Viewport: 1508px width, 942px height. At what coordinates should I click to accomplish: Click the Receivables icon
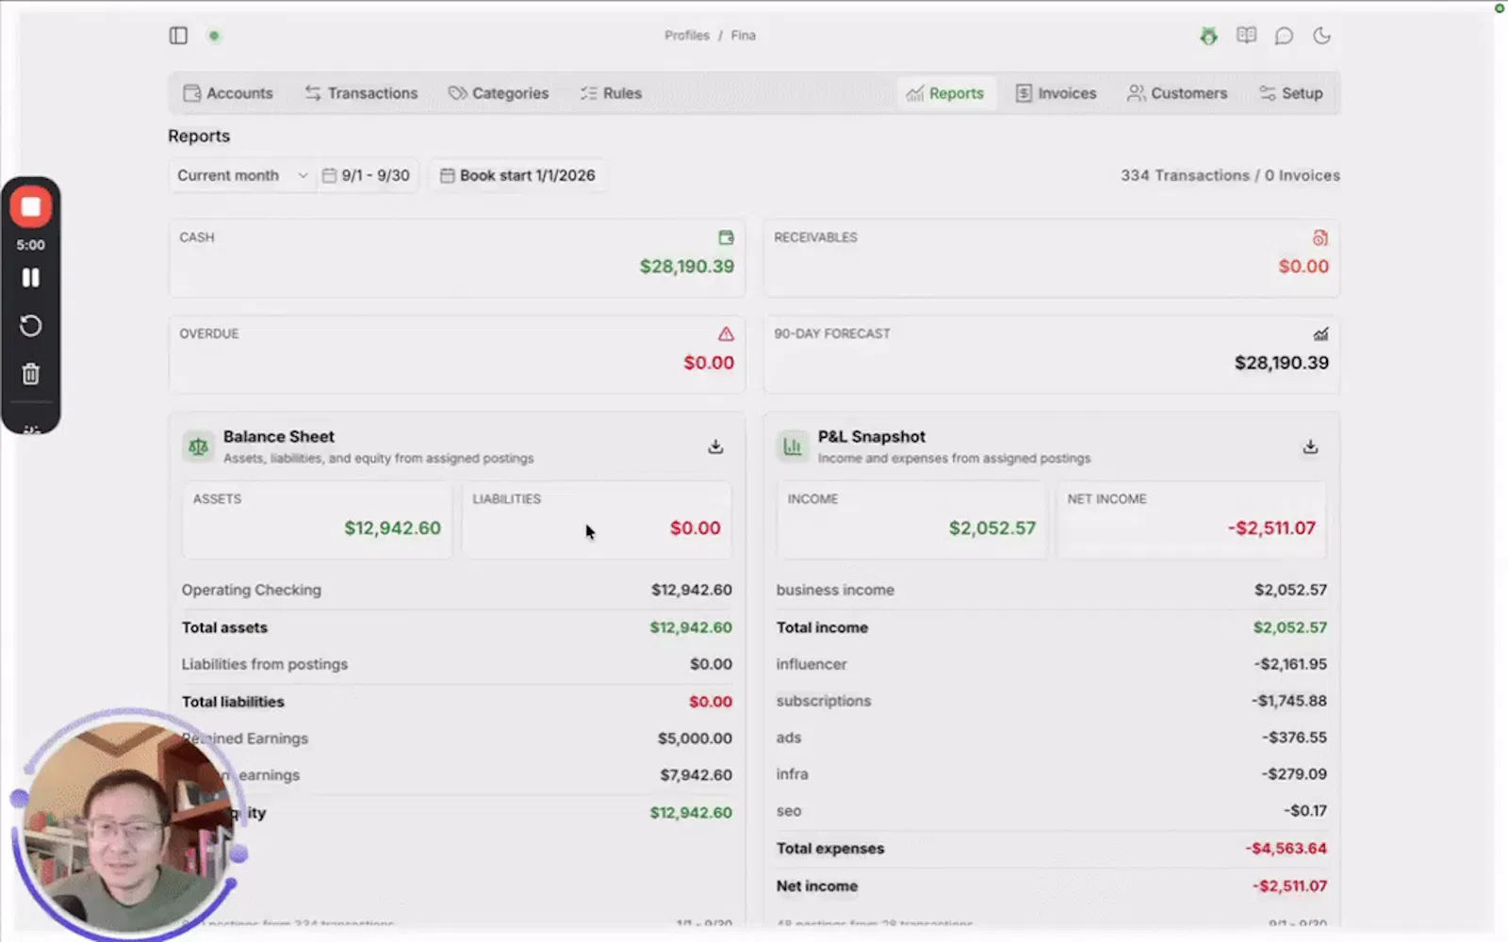pos(1320,237)
